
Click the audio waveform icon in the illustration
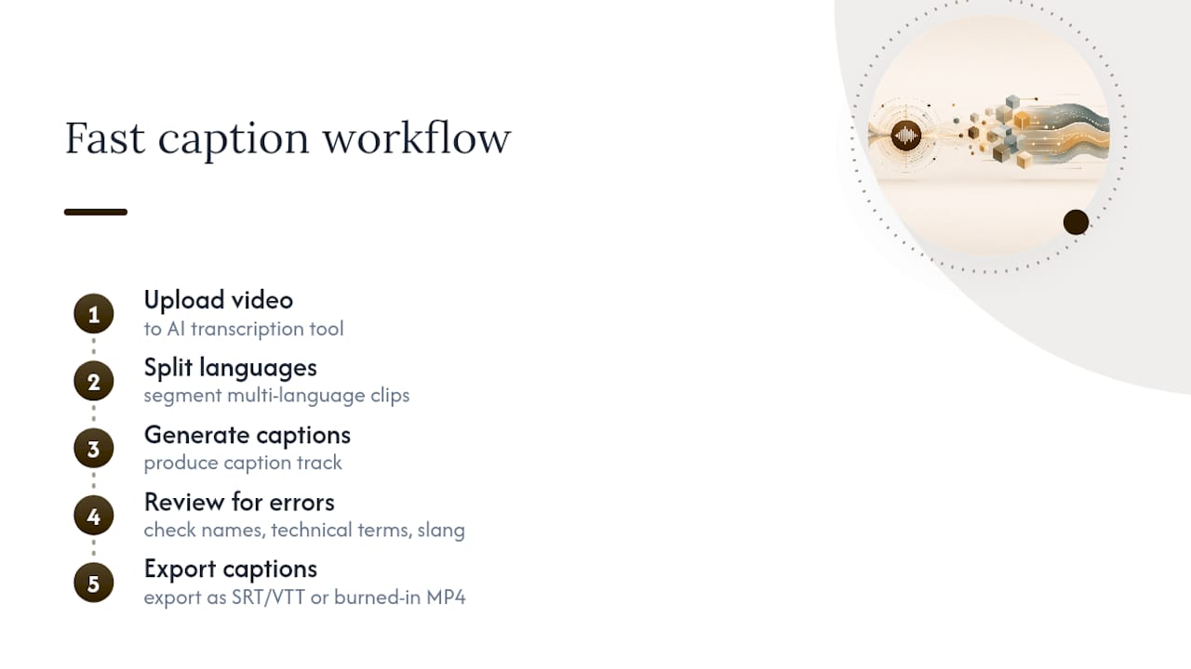[905, 136]
